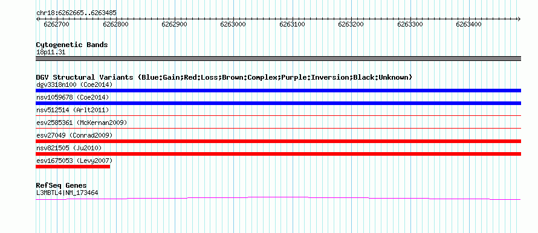Select the thick red esv27049 loss bar
Viewport: 538px width, 233px height.
coord(278,141)
